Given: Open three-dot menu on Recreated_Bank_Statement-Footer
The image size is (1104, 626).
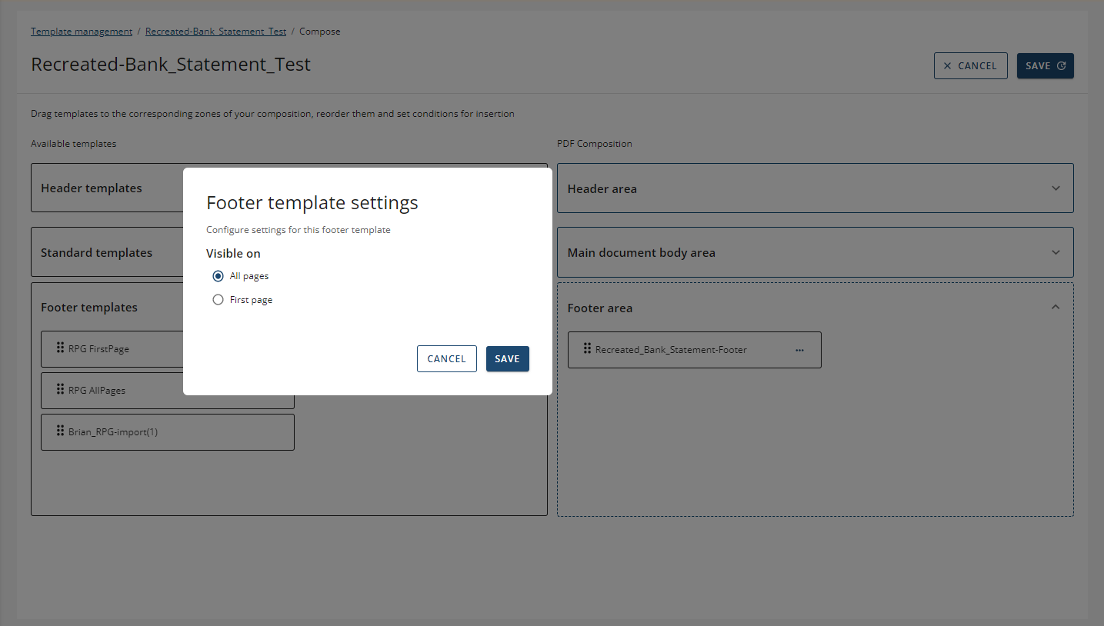Looking at the screenshot, I should 799,350.
